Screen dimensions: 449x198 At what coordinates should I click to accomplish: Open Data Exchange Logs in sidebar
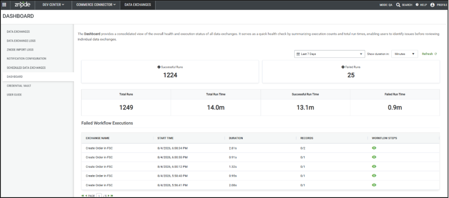[21, 41]
